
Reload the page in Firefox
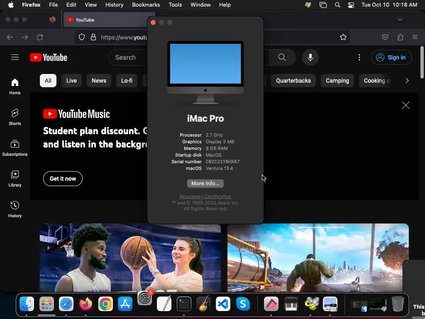coord(40,37)
